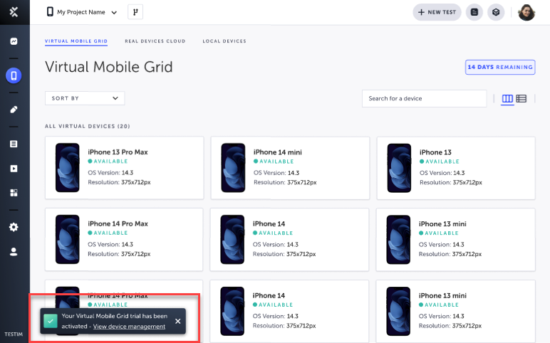Image resolution: width=550 pixels, height=343 pixels.
Task: Select the iPhone 13 Pro Max thumbnail
Action: coord(68,167)
